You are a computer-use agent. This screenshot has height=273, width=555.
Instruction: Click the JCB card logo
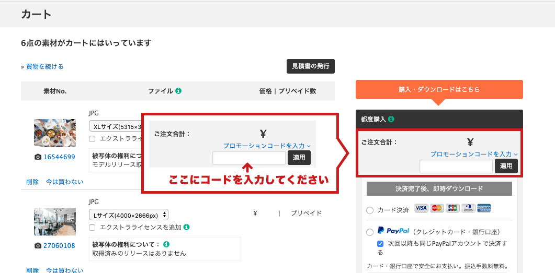[x=452, y=208]
